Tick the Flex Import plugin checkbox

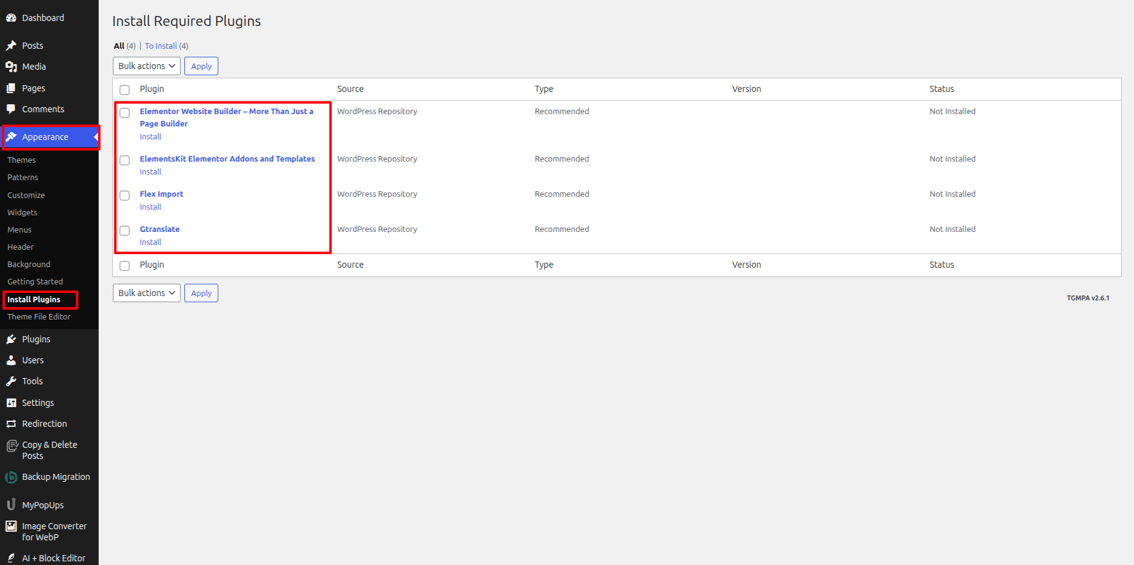coord(125,196)
